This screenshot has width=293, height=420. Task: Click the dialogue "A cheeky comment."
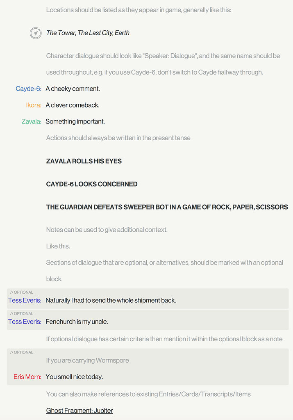pyautogui.click(x=73, y=89)
